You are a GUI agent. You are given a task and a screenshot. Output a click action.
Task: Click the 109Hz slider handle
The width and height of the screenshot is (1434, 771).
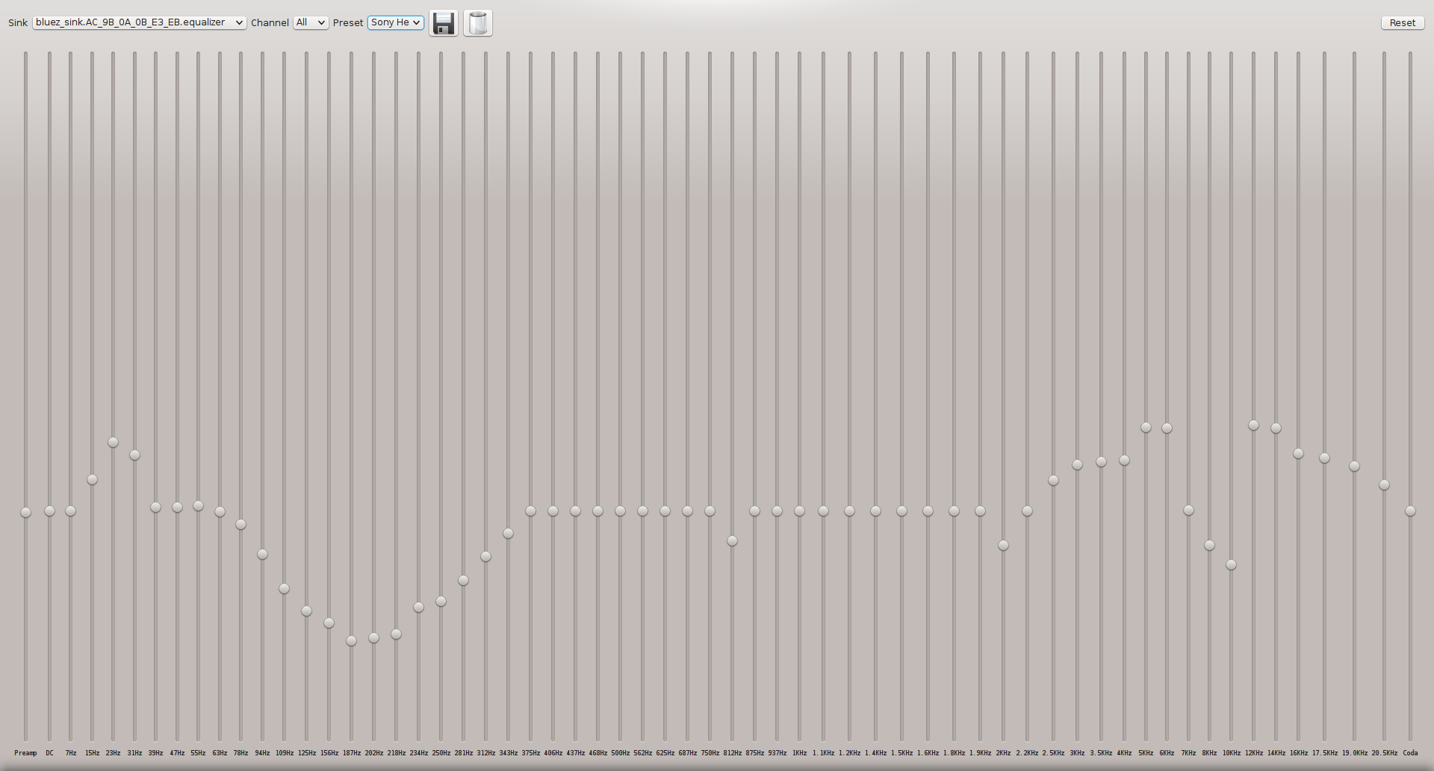point(284,588)
